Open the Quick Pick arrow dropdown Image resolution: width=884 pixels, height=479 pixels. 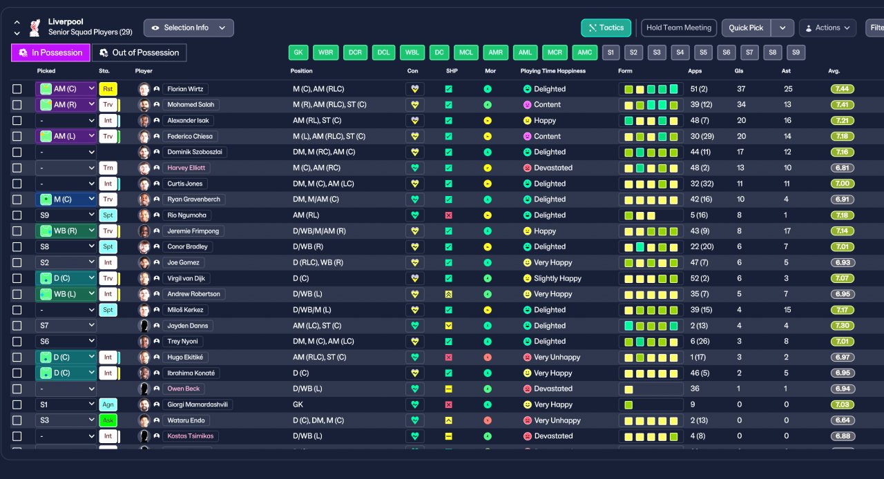coord(782,28)
